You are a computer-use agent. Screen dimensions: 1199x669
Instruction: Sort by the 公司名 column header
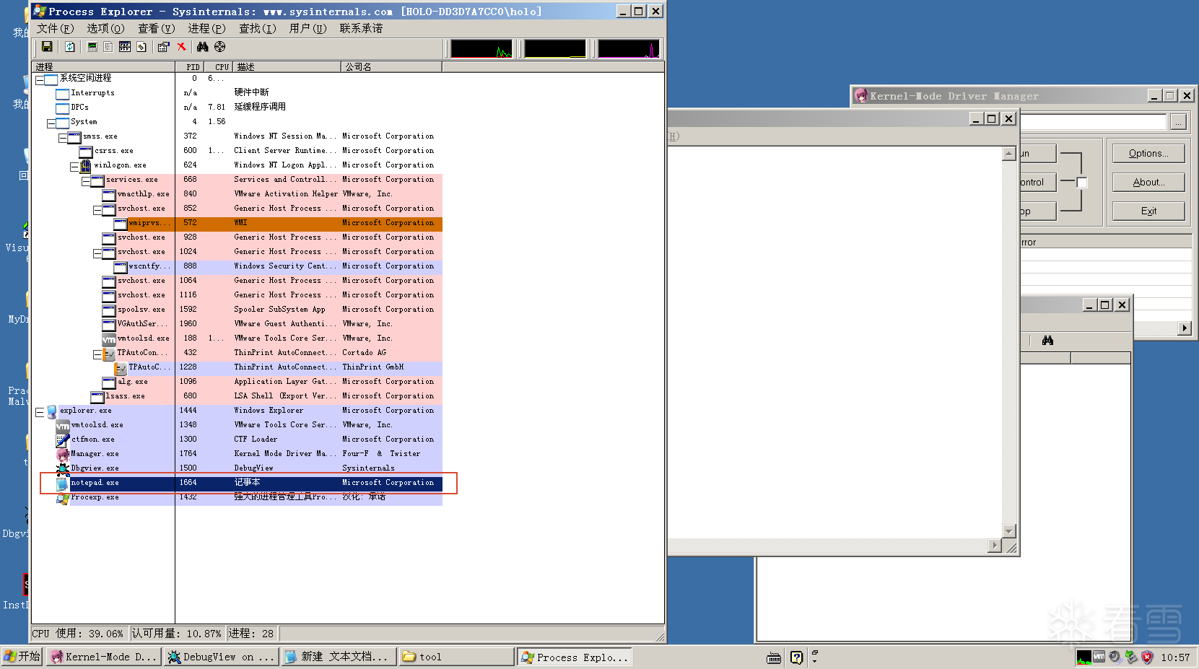click(391, 67)
